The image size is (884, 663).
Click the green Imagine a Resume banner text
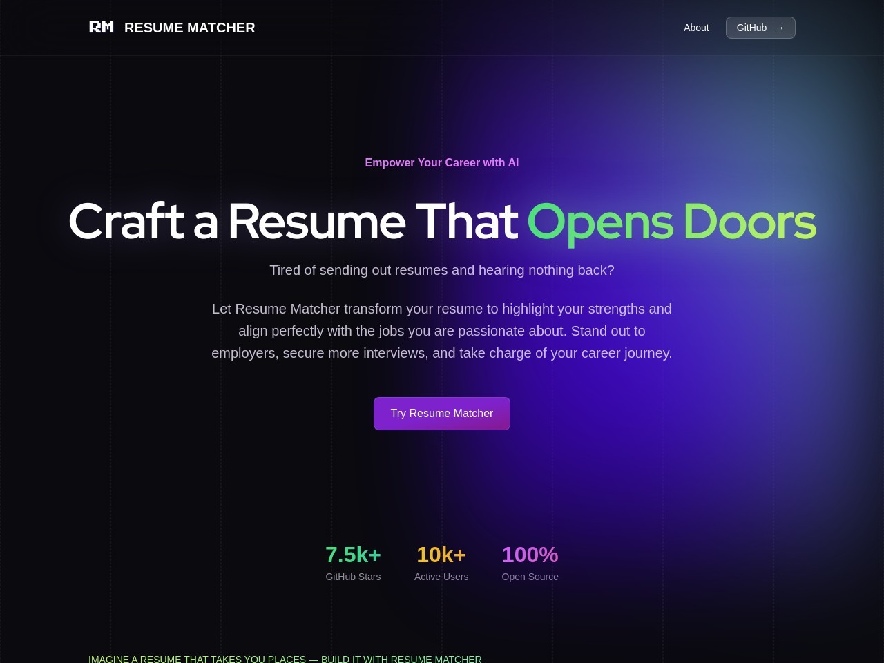point(285,659)
